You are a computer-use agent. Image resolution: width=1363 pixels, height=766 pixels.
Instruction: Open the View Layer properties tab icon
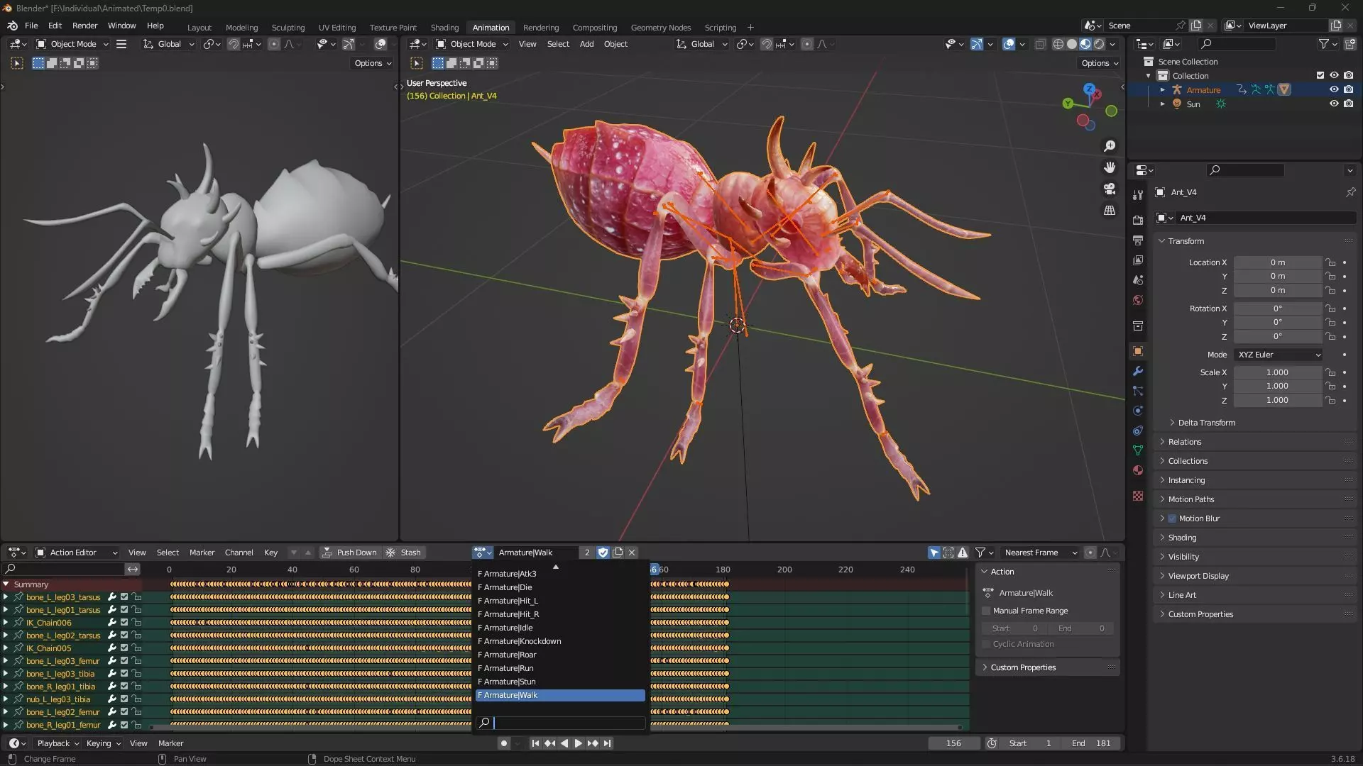click(x=1138, y=260)
